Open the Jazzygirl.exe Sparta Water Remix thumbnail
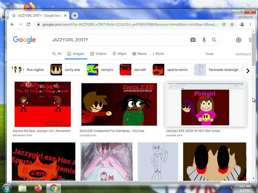258x193 pixels. coord(44,162)
